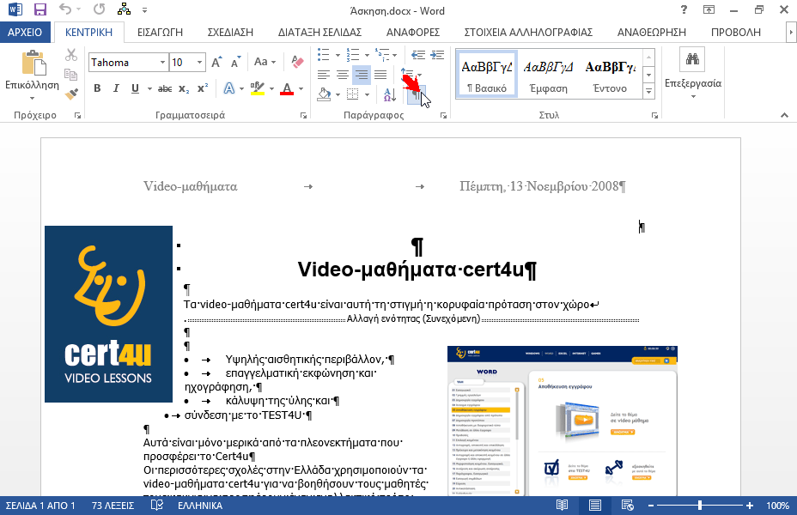Click the hierarchy icon in quick access toolbar
Viewport: 797px width, 515px height.
click(x=124, y=9)
